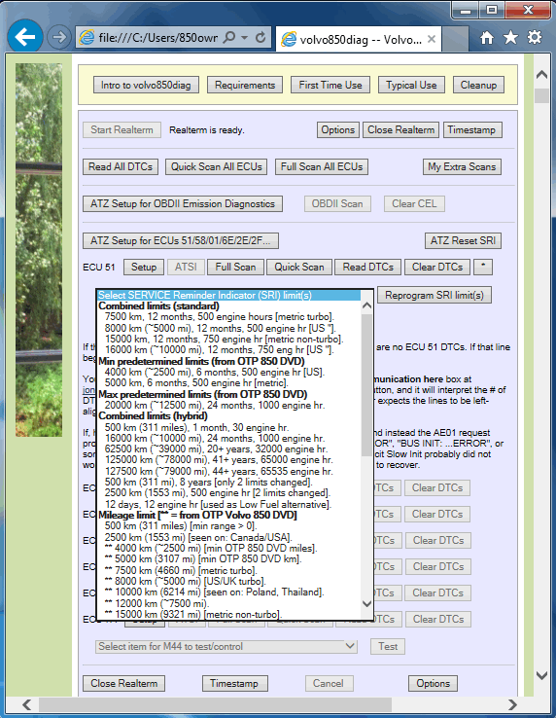Click the bottom Options button
The image size is (556, 718).
pos(433,683)
